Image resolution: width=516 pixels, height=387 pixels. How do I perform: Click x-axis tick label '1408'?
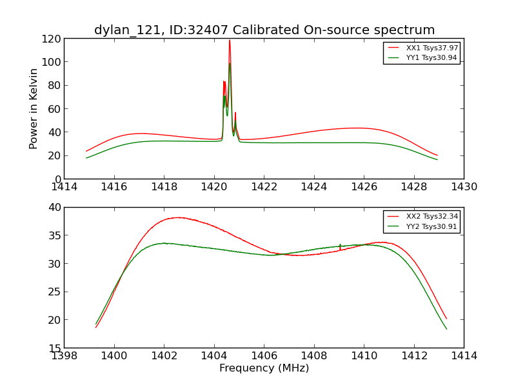point(314,356)
